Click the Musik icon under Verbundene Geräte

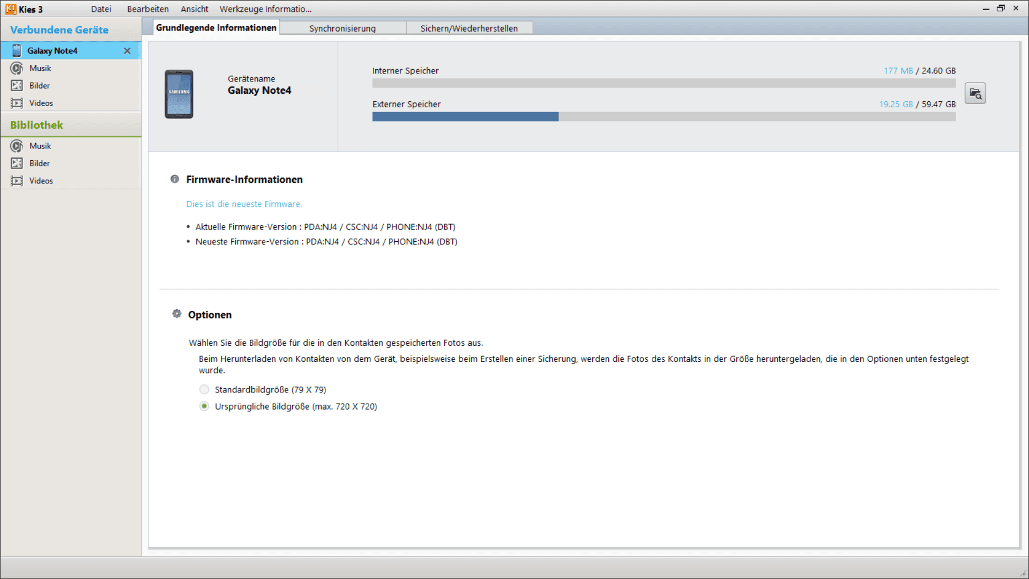pyautogui.click(x=17, y=68)
